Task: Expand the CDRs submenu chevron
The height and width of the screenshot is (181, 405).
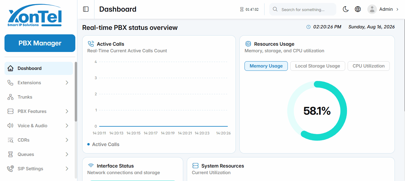Action: coord(67,140)
